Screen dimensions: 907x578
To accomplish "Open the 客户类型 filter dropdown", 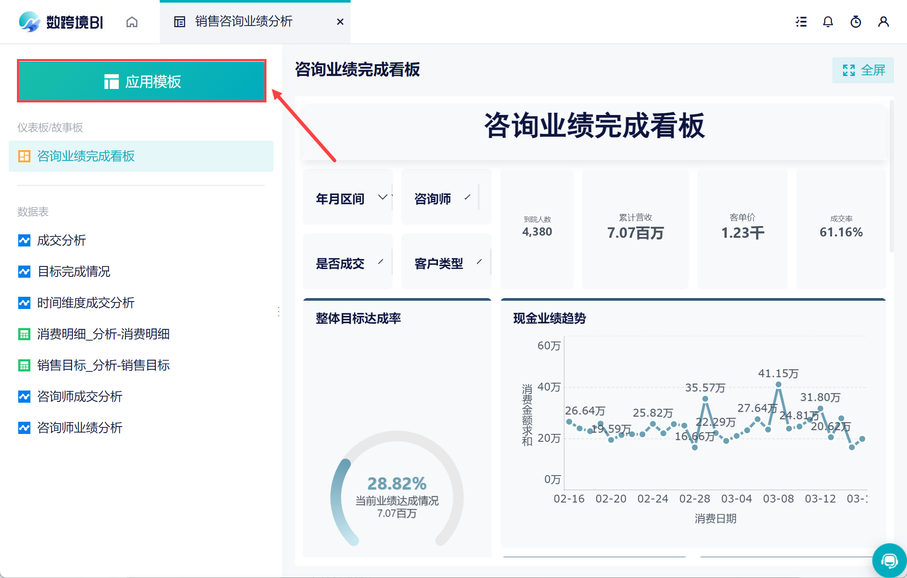I will coord(479,262).
